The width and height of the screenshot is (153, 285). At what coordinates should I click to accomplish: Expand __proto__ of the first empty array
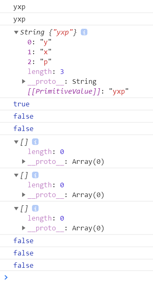(x=24, y=161)
